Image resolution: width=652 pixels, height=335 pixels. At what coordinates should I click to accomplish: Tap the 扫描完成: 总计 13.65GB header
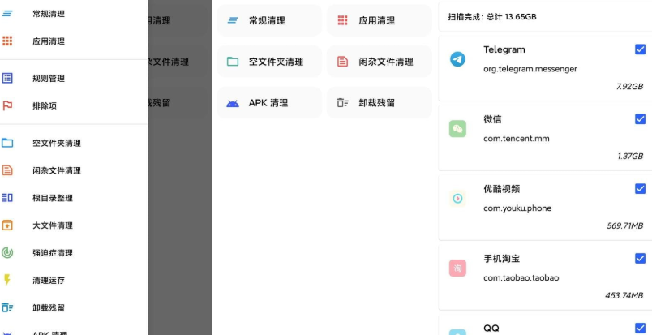coord(492,17)
